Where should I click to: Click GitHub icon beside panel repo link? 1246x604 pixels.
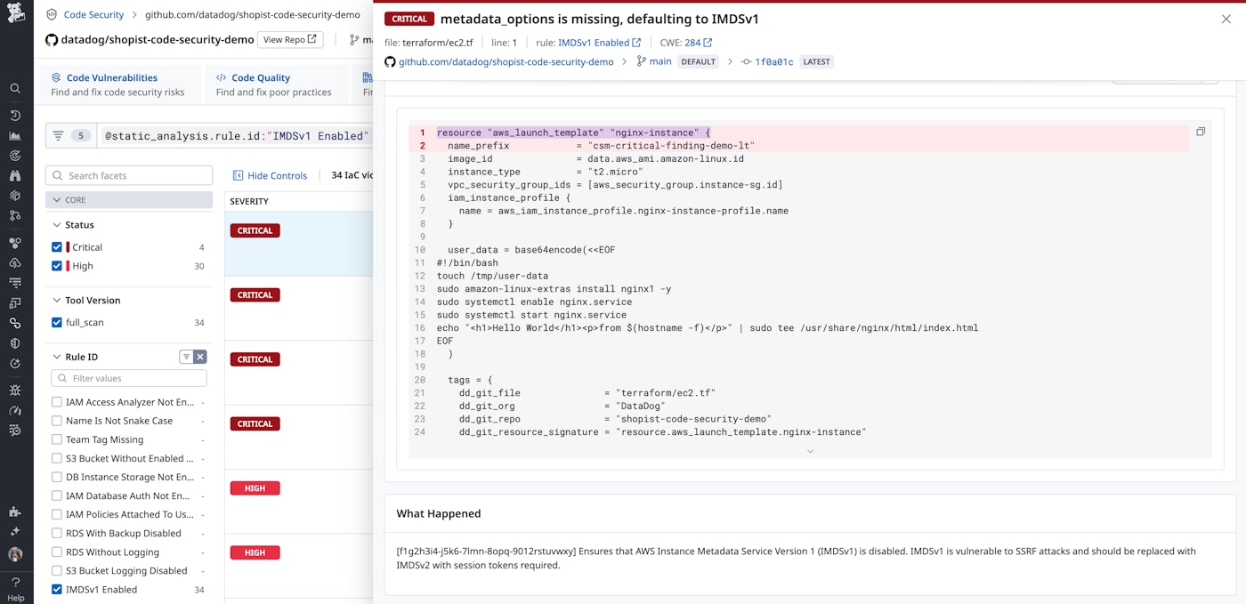(390, 61)
